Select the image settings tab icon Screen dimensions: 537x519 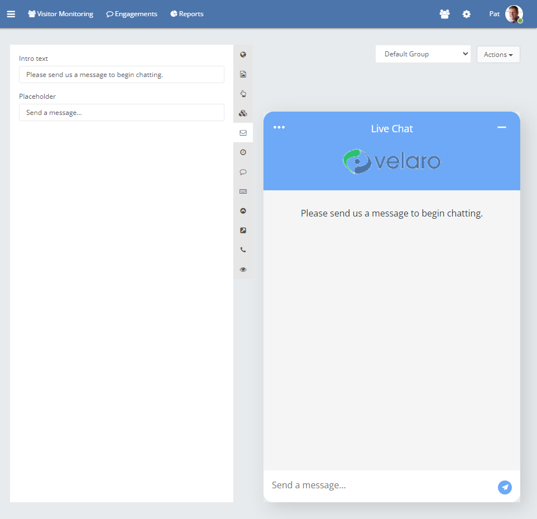tap(243, 74)
